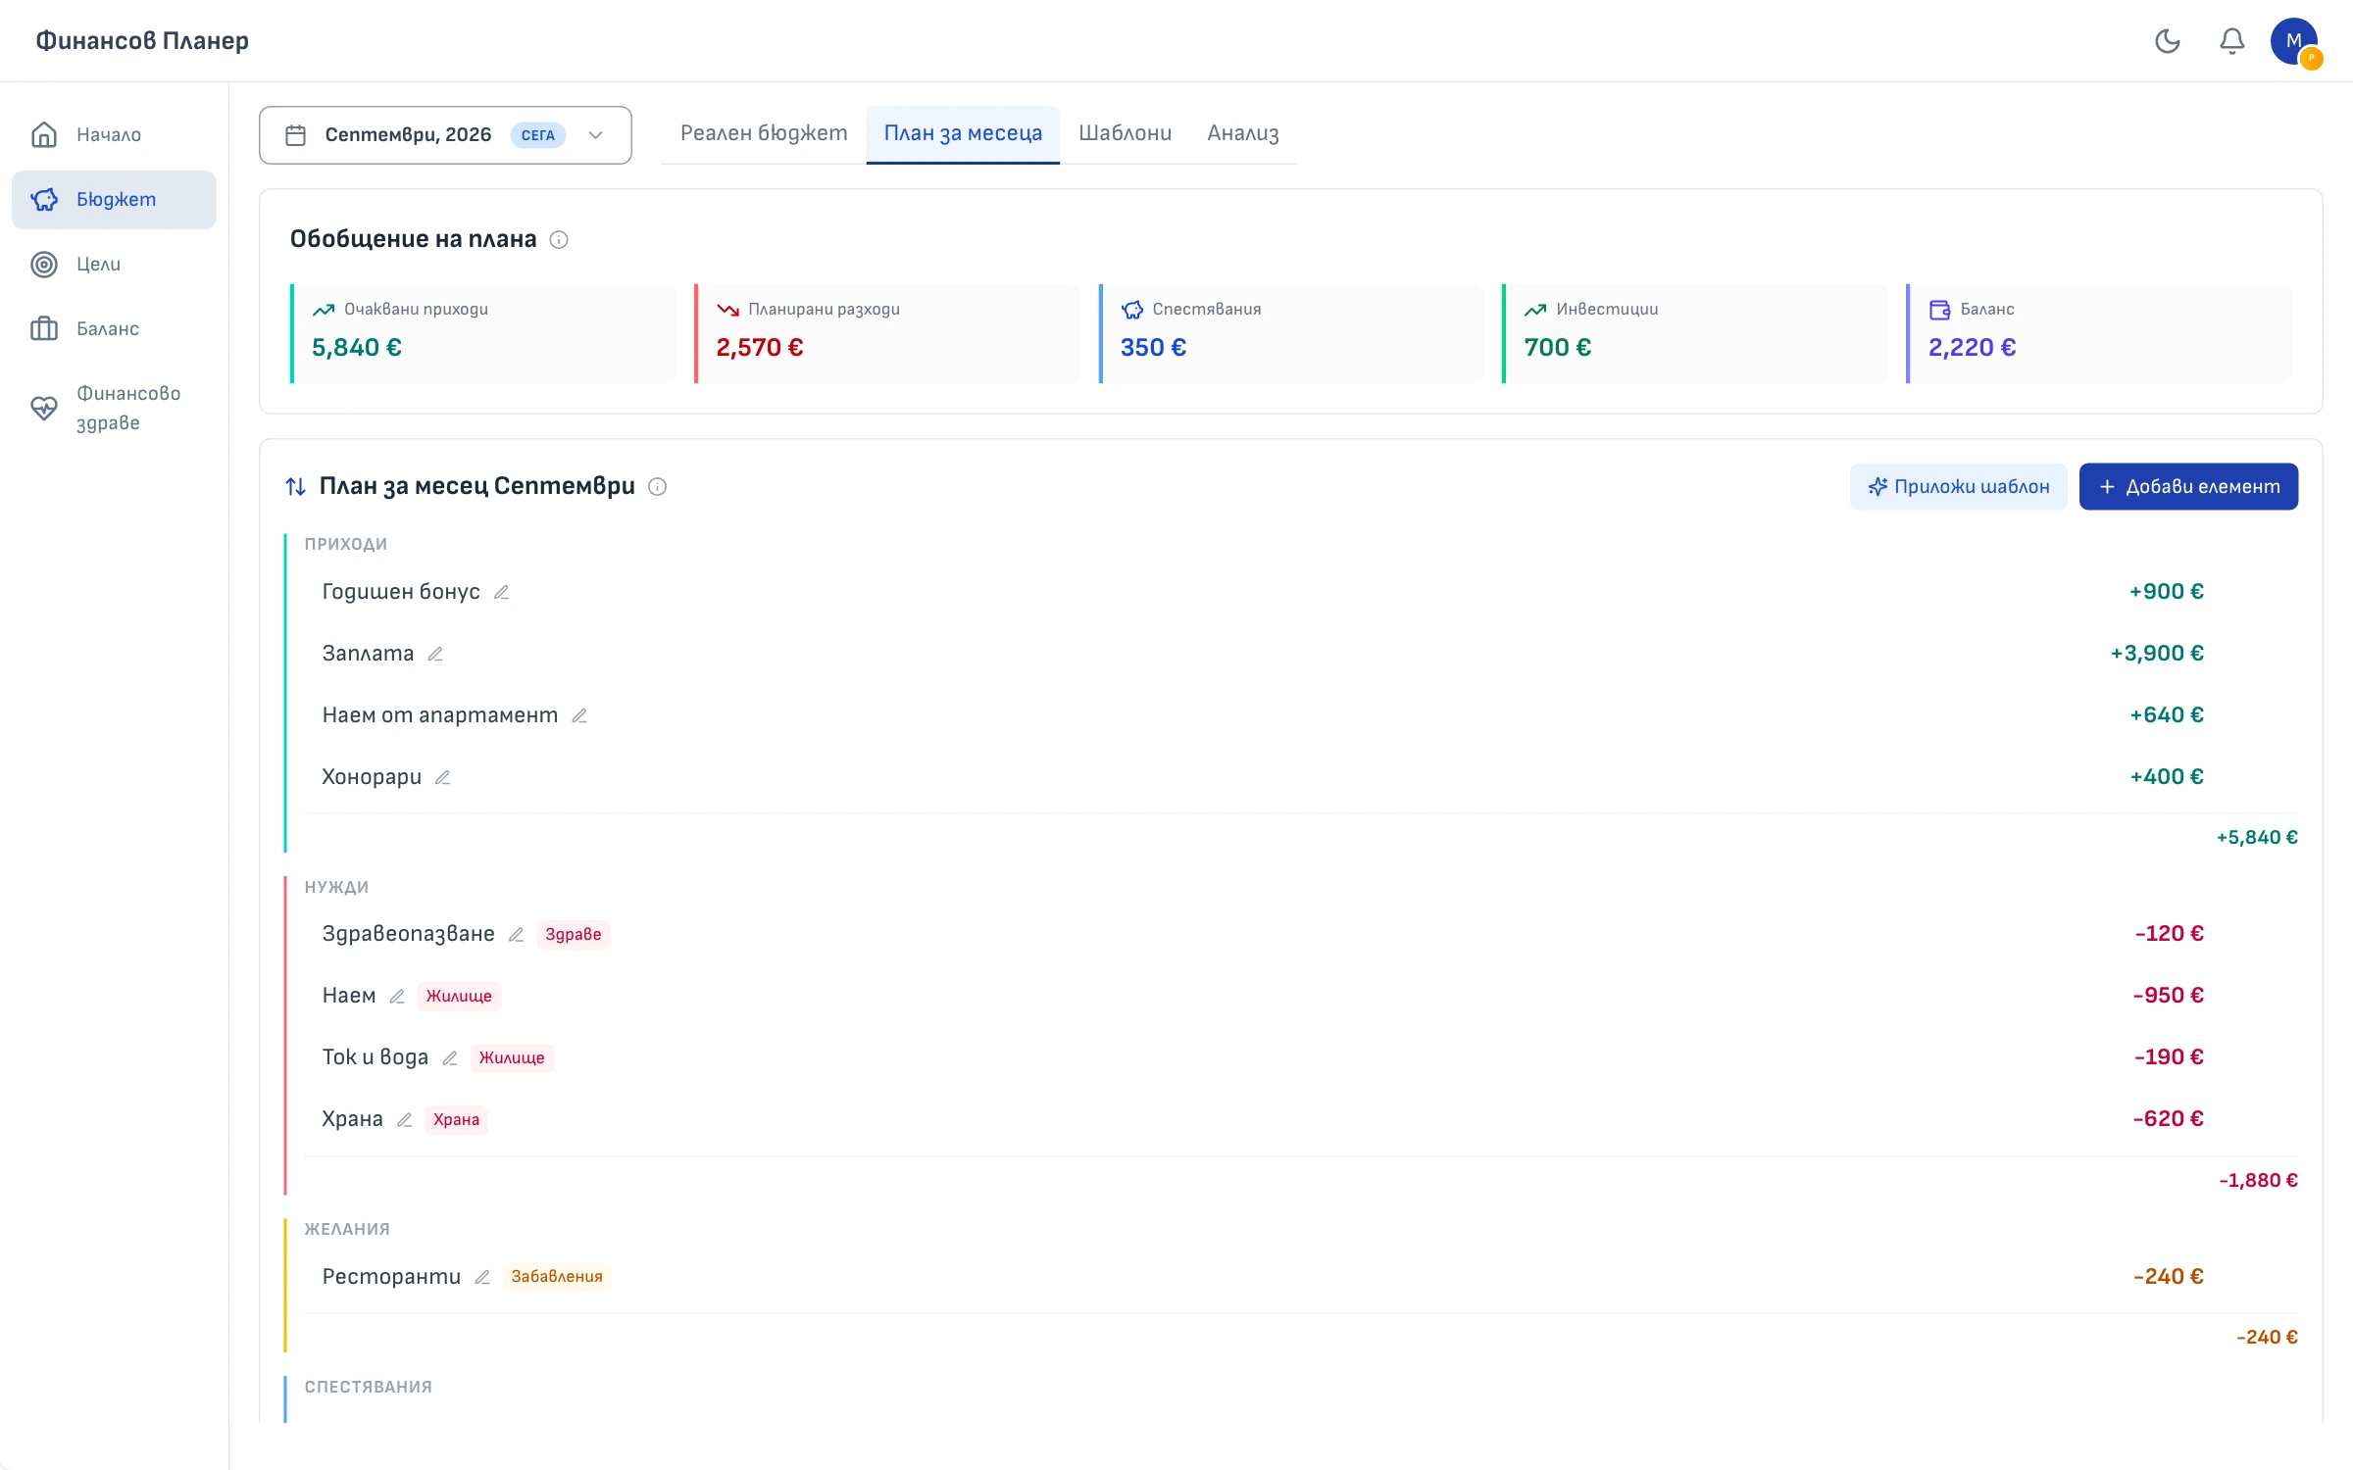2353x1470 pixels.
Task: Edit Наем expense pencil icon
Action: point(397,997)
